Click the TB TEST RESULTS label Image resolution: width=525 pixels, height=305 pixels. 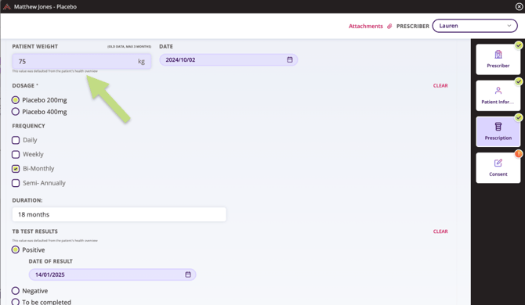34,231
